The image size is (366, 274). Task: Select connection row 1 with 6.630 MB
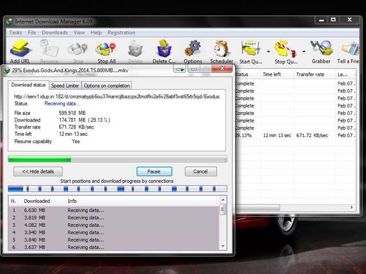pos(114,210)
